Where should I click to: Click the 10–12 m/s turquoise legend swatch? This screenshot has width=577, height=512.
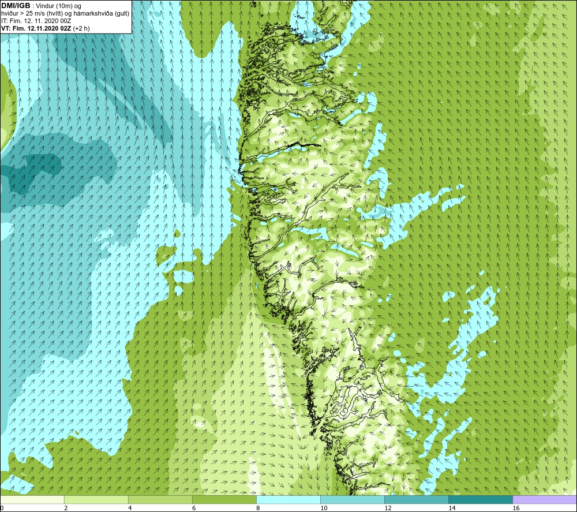click(353, 500)
